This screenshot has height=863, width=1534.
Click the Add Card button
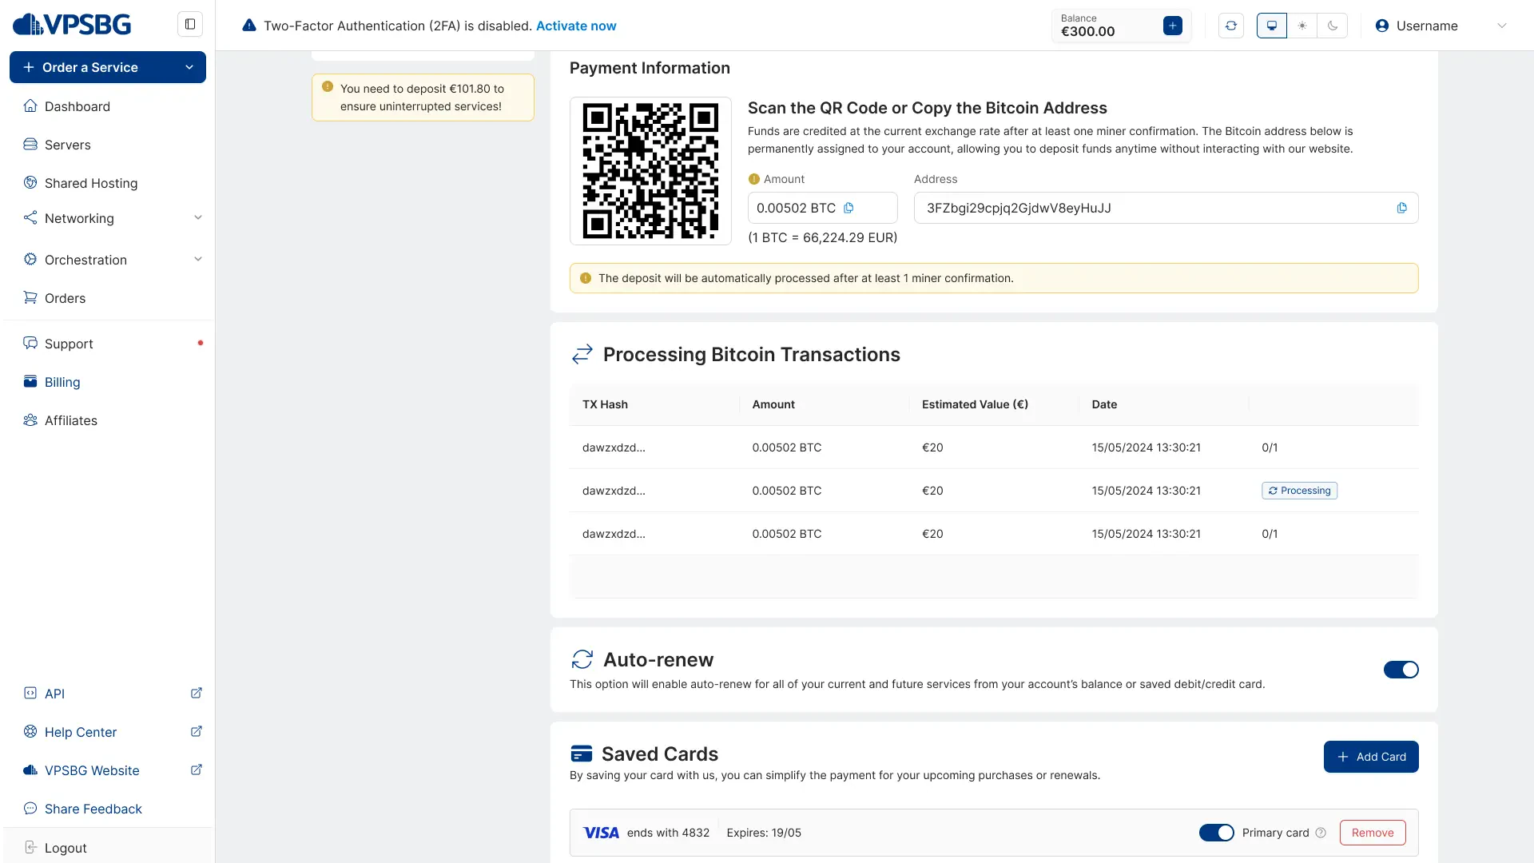point(1371,757)
